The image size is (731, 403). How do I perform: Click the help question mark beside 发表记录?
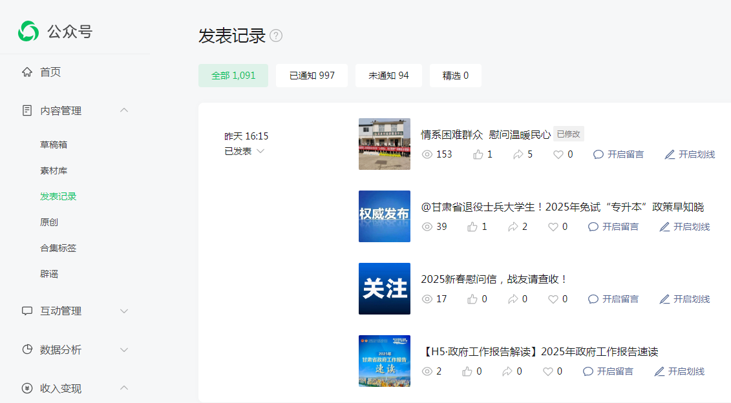tap(276, 36)
